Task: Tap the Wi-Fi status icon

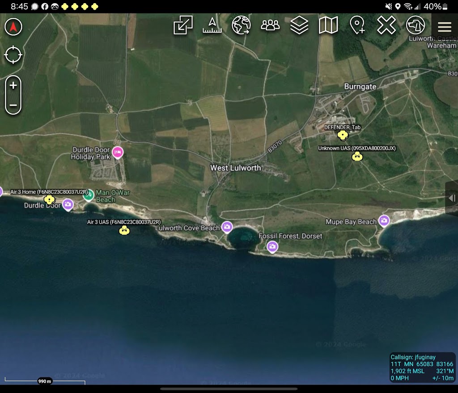Action: pos(408,6)
